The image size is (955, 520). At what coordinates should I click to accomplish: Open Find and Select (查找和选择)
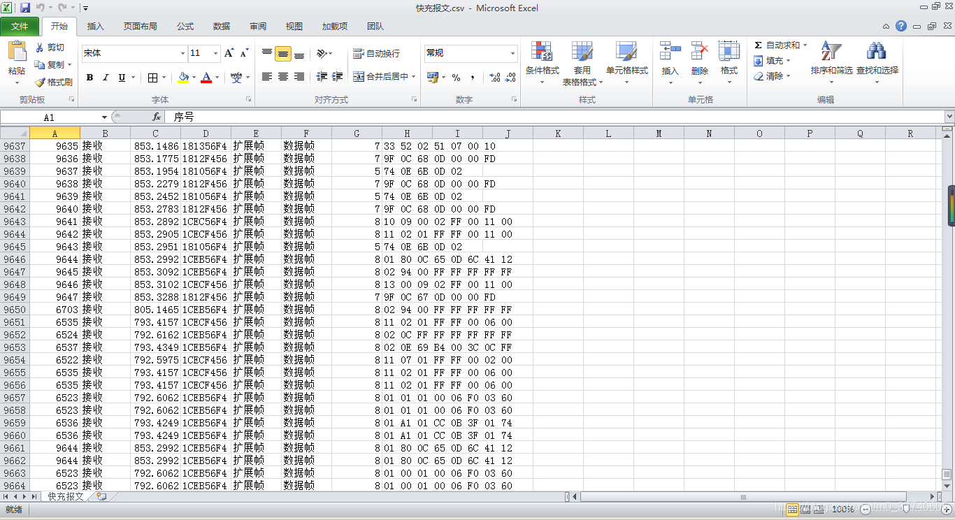877,63
